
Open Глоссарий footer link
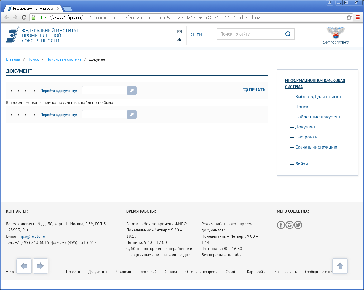click(x=148, y=272)
